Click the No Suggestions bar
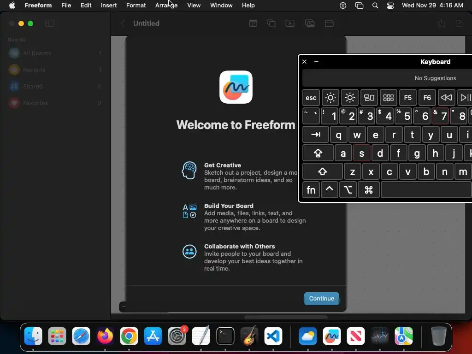472x354 pixels. pyautogui.click(x=387, y=78)
